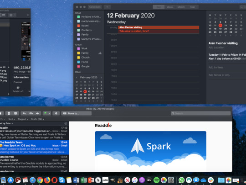Open Apple TV app in the Dock
The image size is (246, 185).
(149, 180)
